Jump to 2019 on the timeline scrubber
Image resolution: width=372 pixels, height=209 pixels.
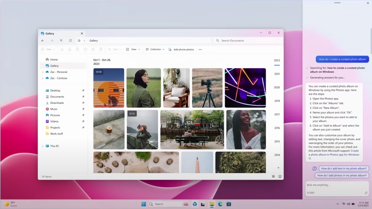277,101
